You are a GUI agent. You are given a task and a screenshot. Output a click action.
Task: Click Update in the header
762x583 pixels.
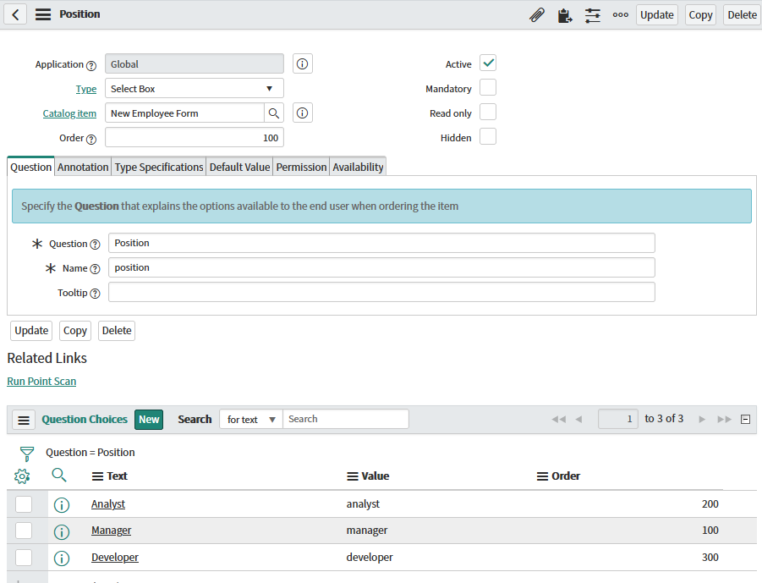tap(657, 15)
